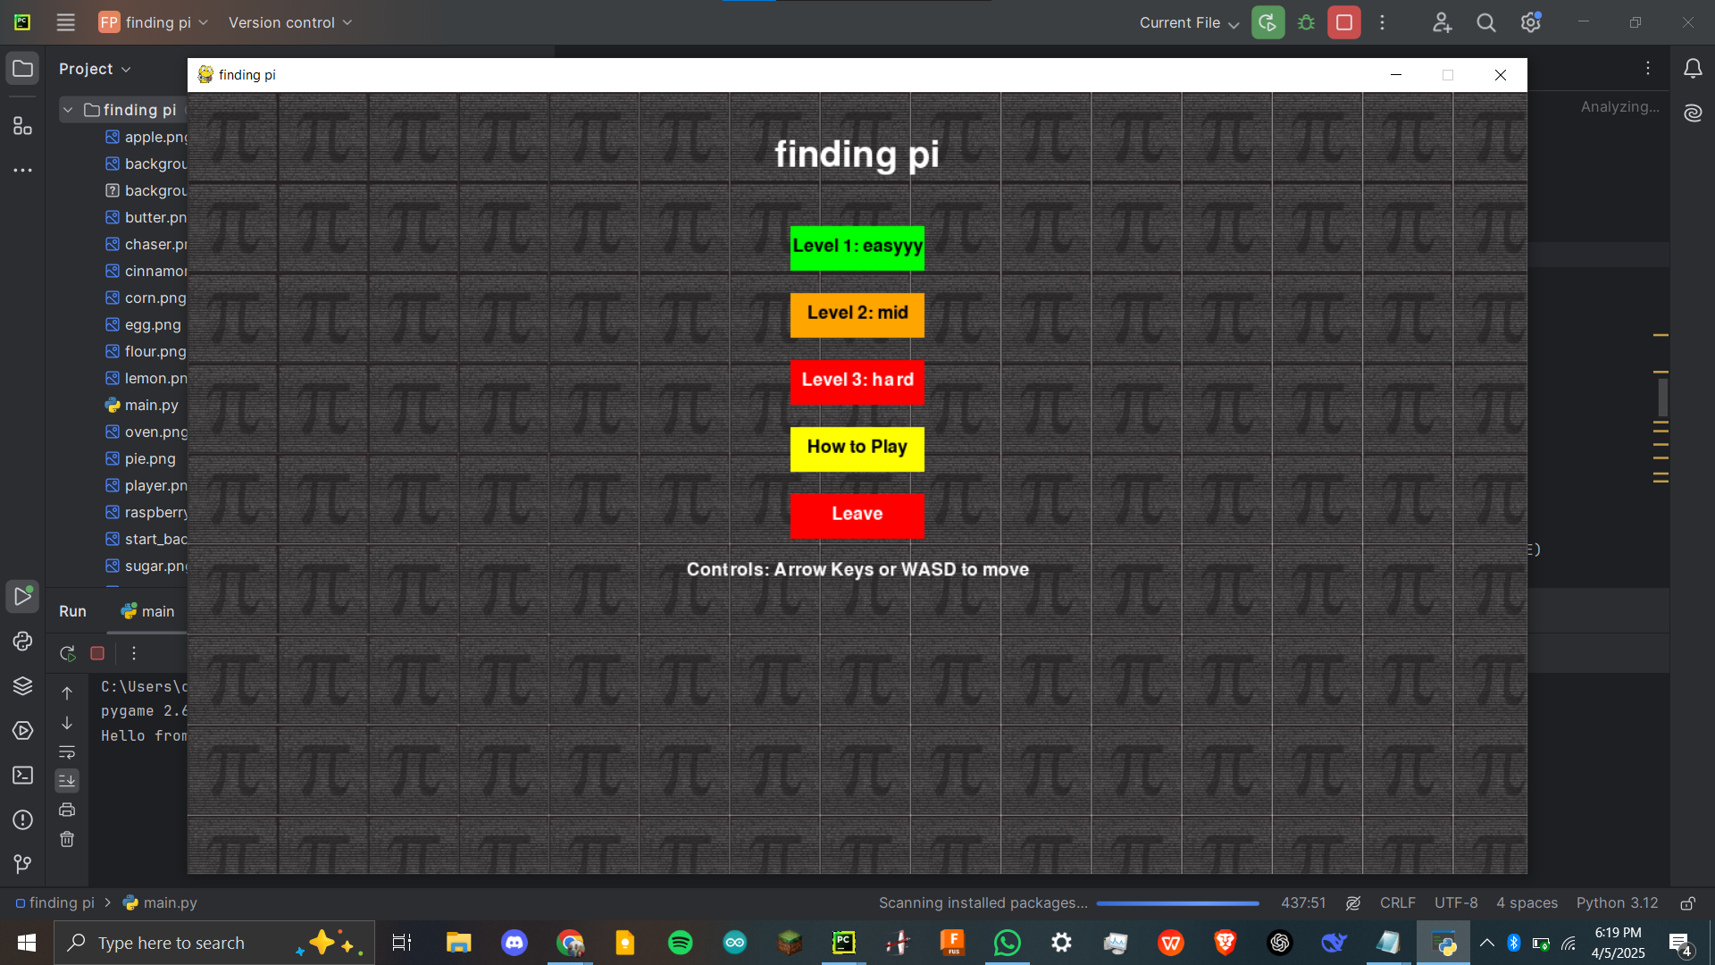Image resolution: width=1715 pixels, height=965 pixels.
Task: Toggle soft-wrap in the Run console
Action: (68, 752)
